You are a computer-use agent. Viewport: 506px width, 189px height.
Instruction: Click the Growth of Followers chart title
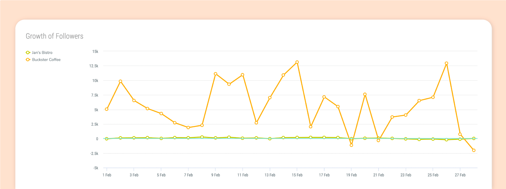coord(54,36)
